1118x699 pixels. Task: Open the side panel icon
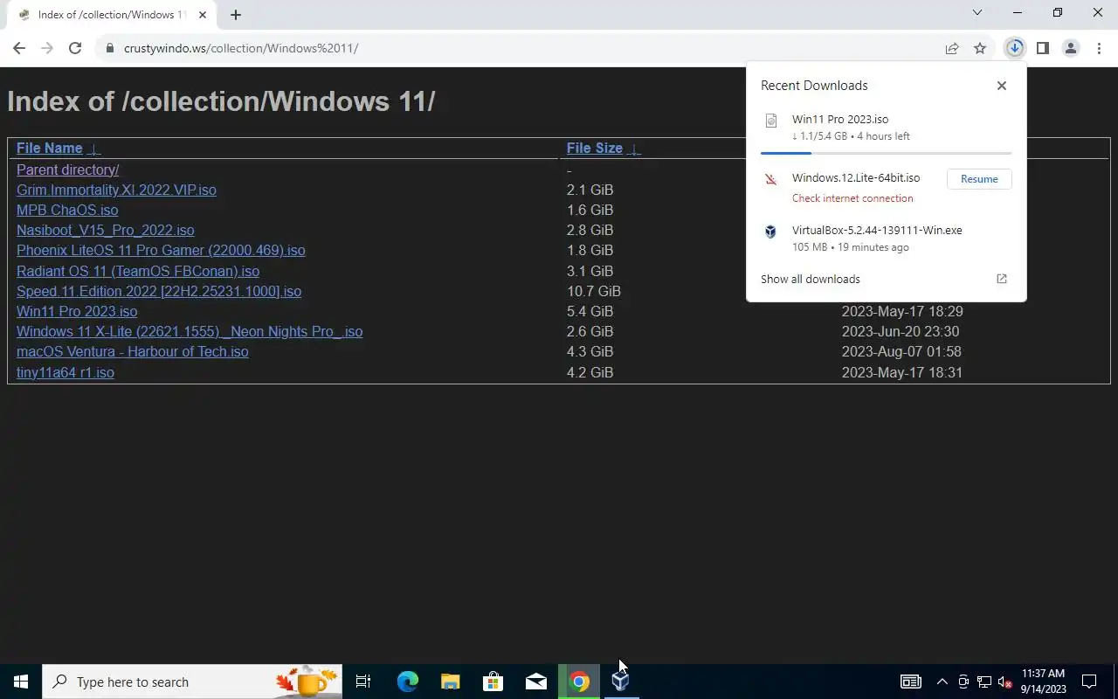pyautogui.click(x=1042, y=48)
